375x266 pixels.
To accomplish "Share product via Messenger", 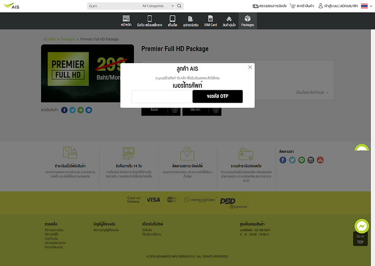I will 89,110.
